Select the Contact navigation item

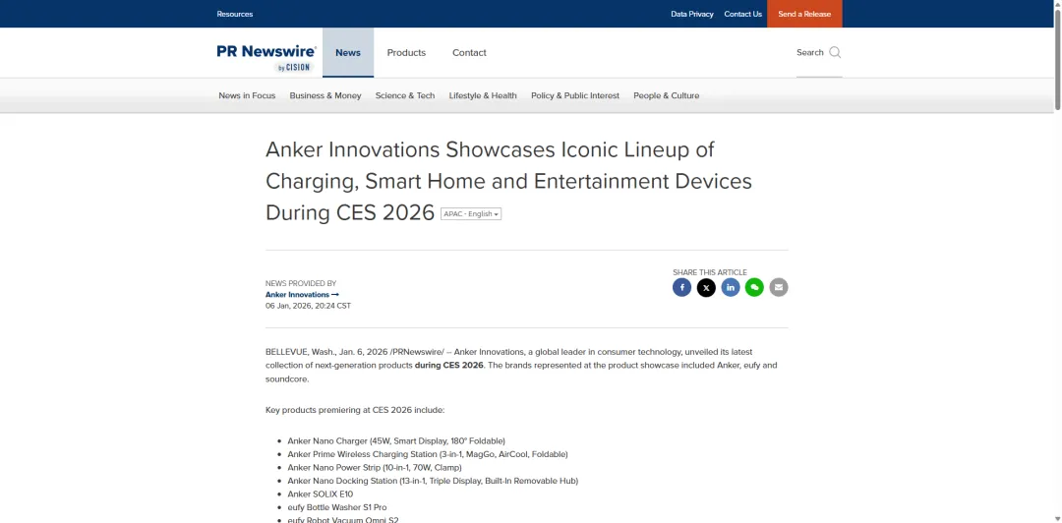469,52
